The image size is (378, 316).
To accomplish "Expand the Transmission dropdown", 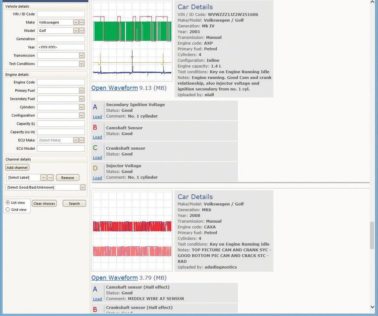I will [82, 55].
